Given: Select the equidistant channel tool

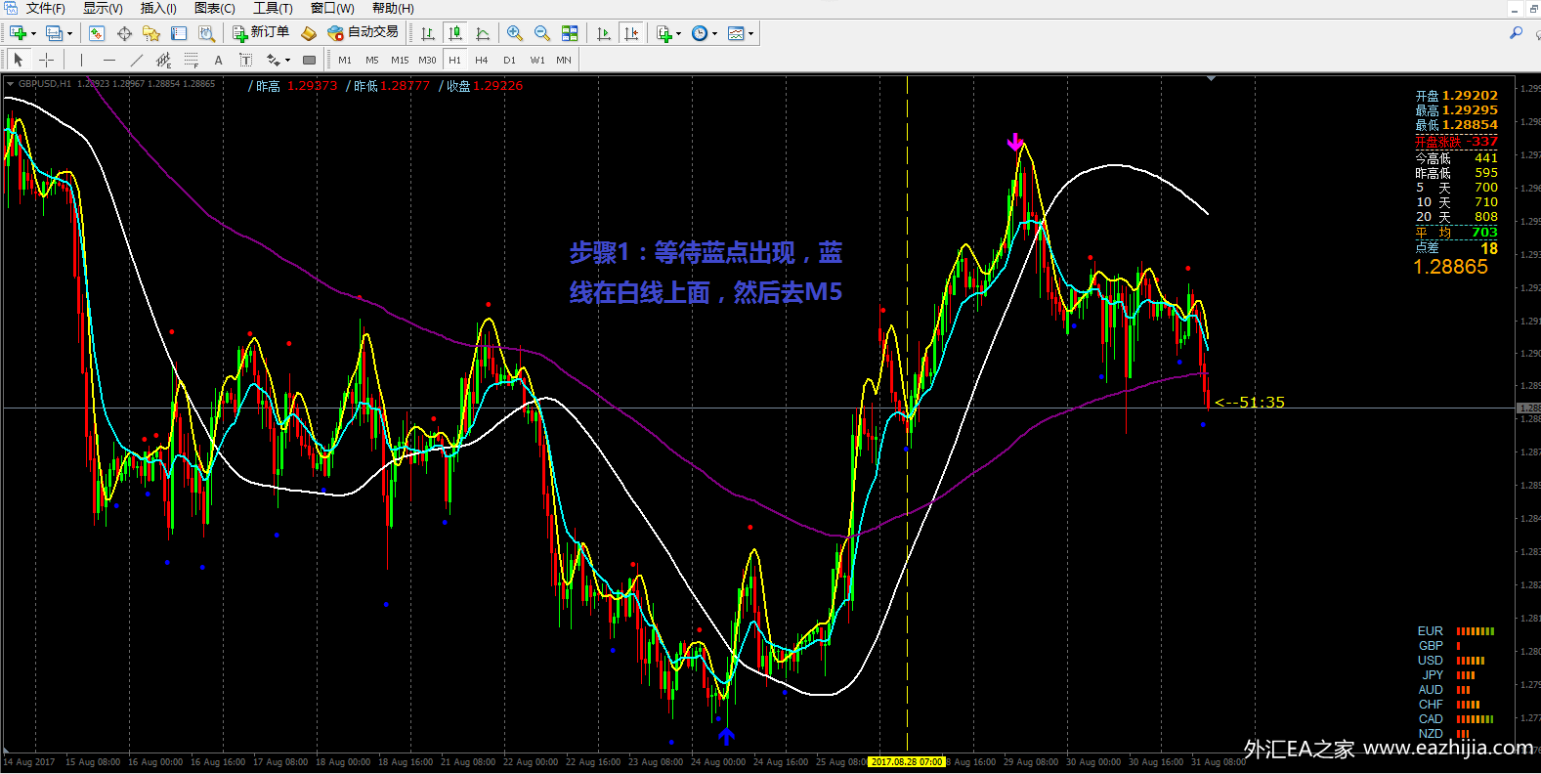Looking at the screenshot, I should coord(163,60).
